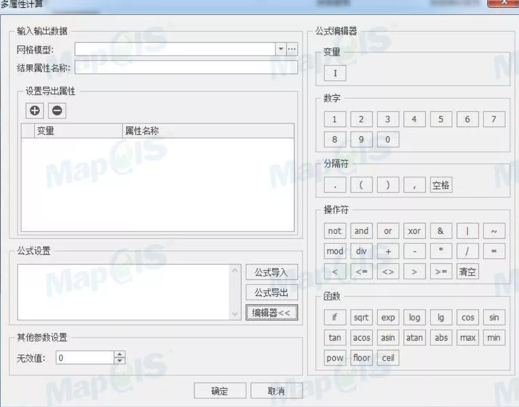Click the xor operator button
This screenshot has width=519, height=407.
tap(414, 231)
